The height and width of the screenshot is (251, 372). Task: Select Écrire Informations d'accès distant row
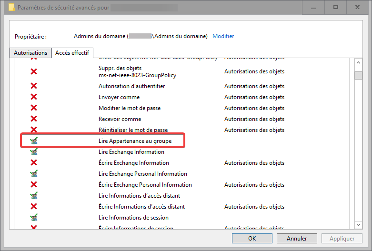[182, 206]
